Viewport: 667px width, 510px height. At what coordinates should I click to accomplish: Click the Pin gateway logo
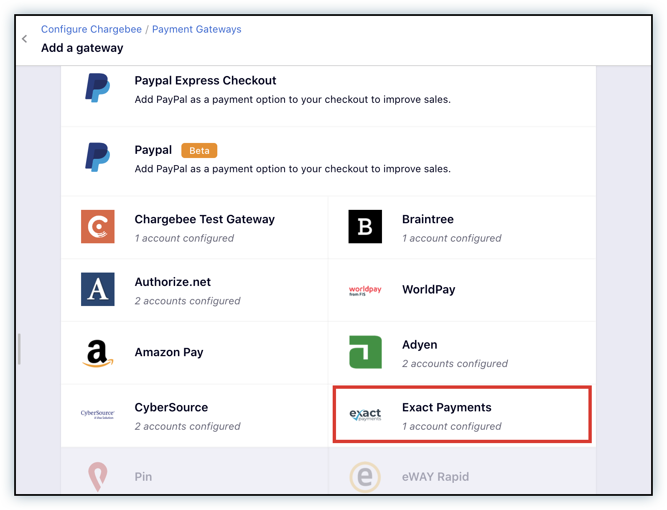tap(98, 477)
